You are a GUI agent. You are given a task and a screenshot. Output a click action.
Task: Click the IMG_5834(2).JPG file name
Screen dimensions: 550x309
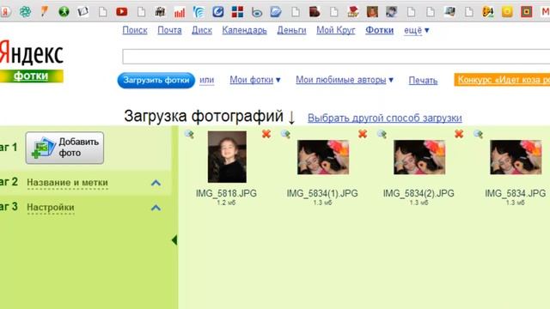pos(419,193)
